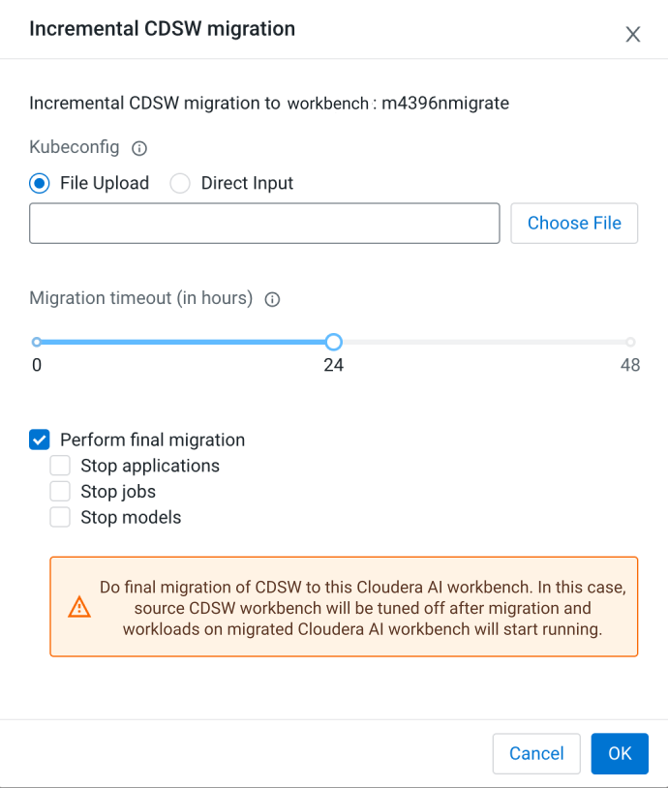This screenshot has height=788, width=668.
Task: Click the dialog title Incremental CDSW migration
Action: [x=162, y=29]
